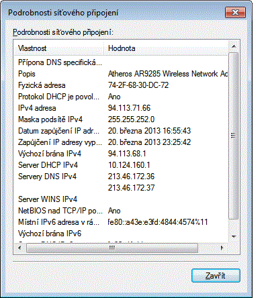Select the NetBIOS nad TCP/IP row

[x=121, y=211]
